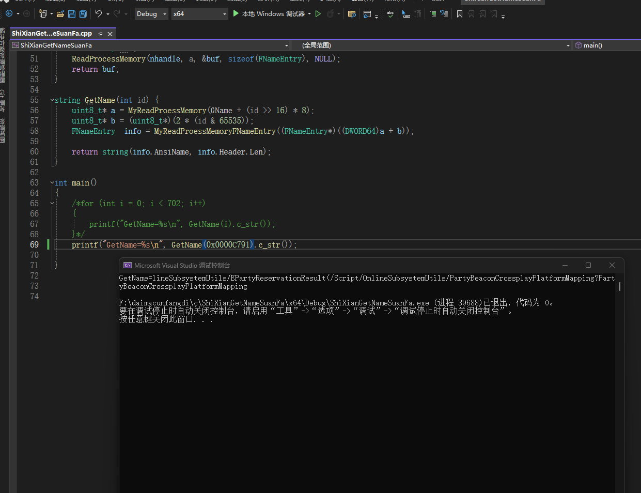This screenshot has height=493, width=641.
Task: Open the main() member navigation dropdown
Action: pos(607,45)
